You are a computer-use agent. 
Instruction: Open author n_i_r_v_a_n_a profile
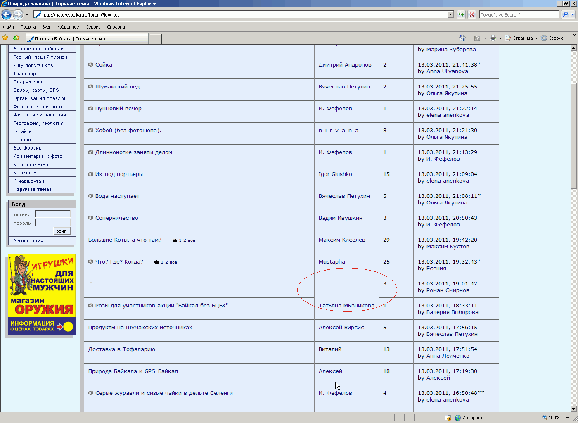point(339,131)
